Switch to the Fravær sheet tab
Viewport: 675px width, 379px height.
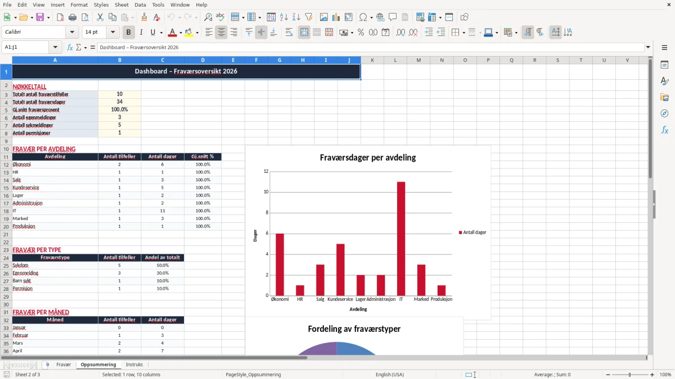(64, 364)
